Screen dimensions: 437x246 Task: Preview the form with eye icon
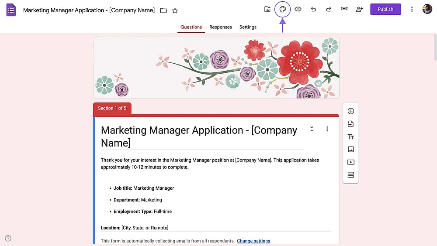tap(298, 9)
